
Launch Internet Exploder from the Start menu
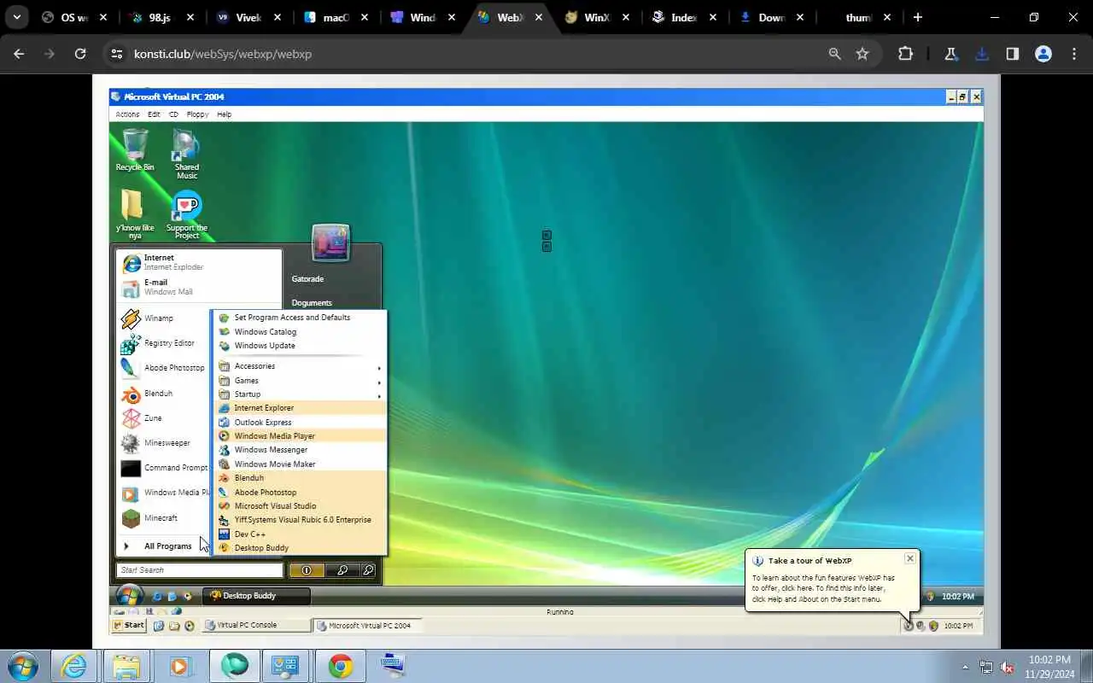[199, 262]
